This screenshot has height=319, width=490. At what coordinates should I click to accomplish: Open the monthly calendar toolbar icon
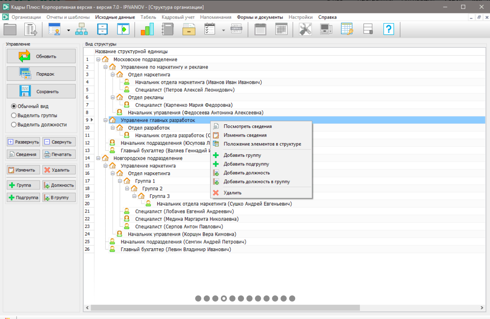pyautogui.click(x=260, y=30)
